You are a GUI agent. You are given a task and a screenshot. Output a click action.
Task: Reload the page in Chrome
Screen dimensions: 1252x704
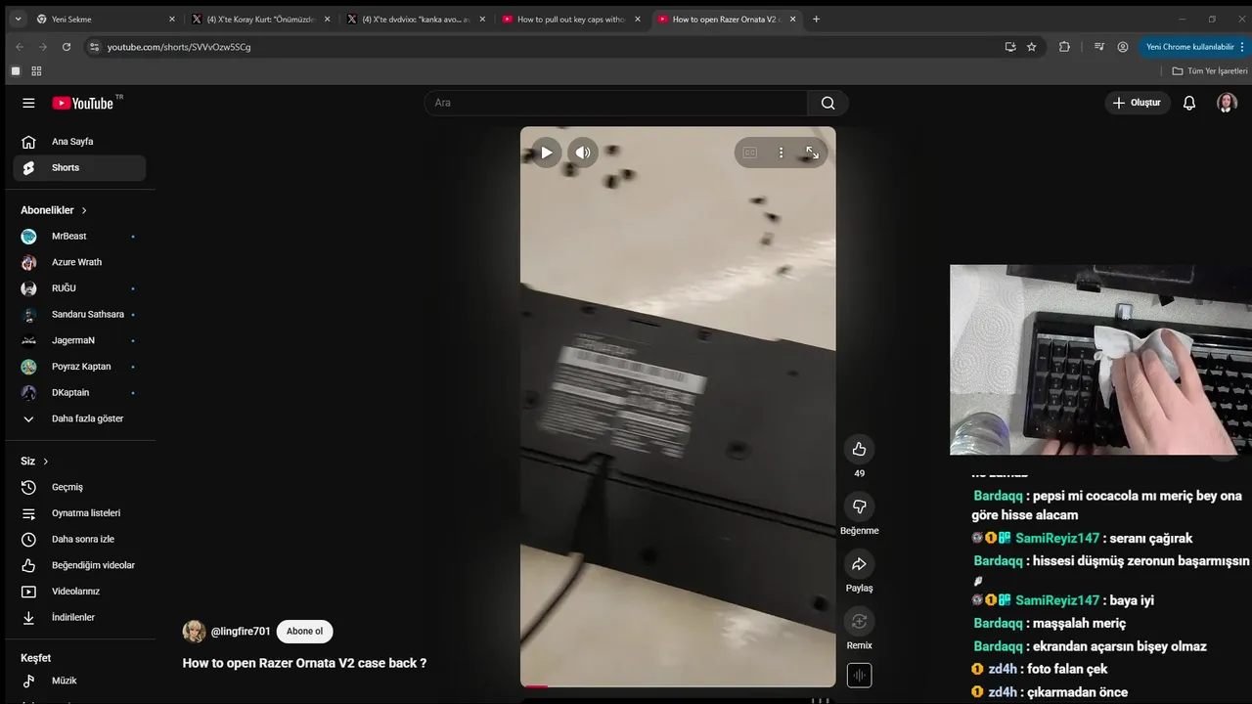point(67,47)
